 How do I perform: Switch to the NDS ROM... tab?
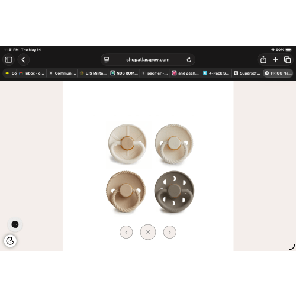pos(124,73)
